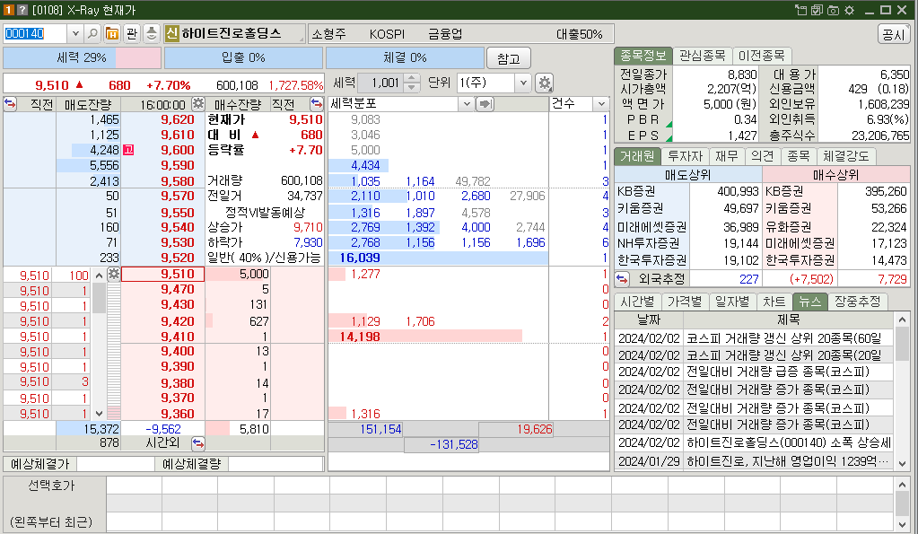Click the 입출 0% gauge bar
Image resolution: width=918 pixels, height=534 pixels.
tap(243, 58)
